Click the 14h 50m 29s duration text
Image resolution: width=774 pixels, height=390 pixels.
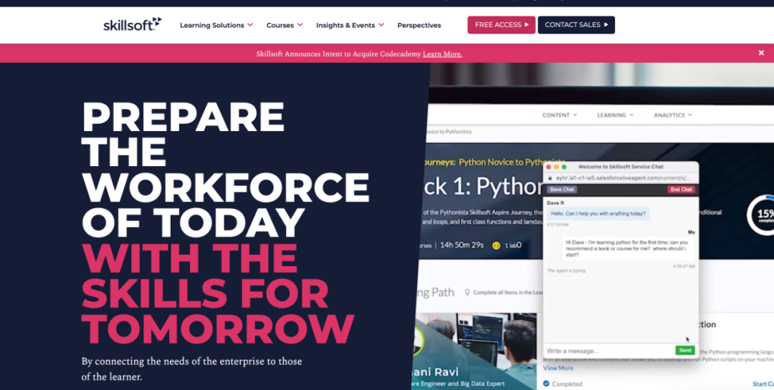click(462, 245)
